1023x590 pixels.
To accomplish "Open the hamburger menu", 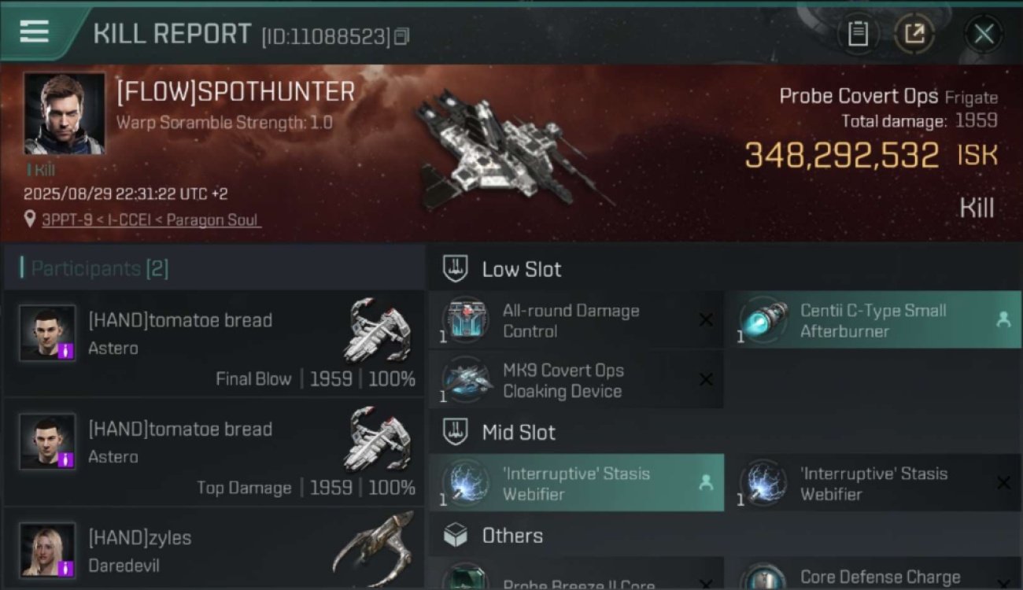I will 34,32.
